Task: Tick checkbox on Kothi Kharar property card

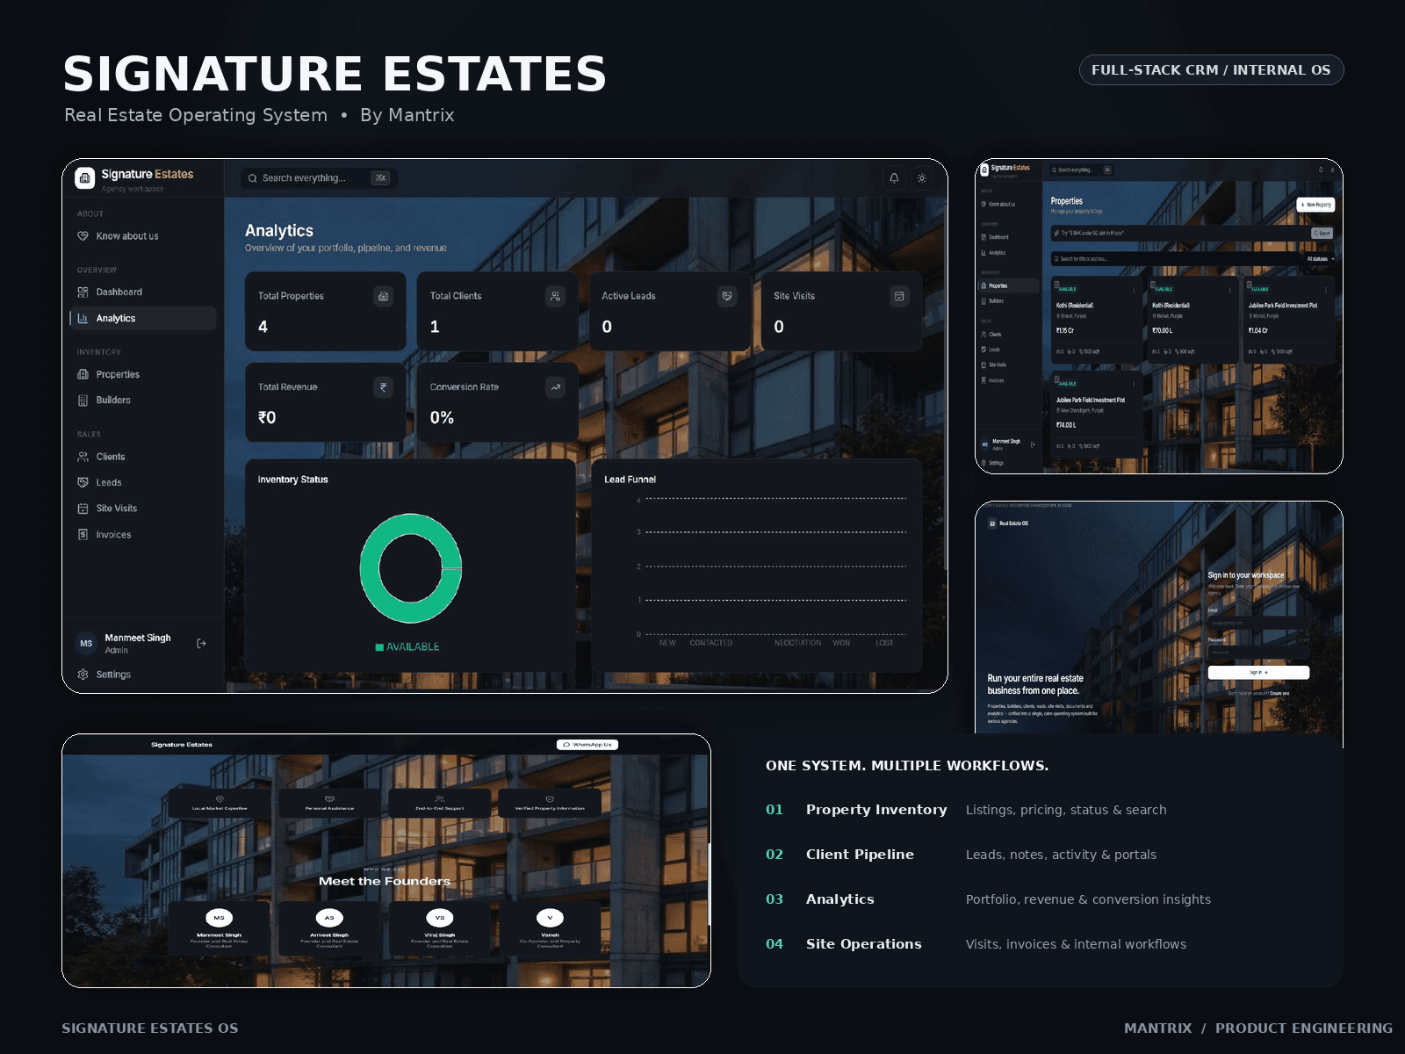Action: pyautogui.click(x=1056, y=285)
